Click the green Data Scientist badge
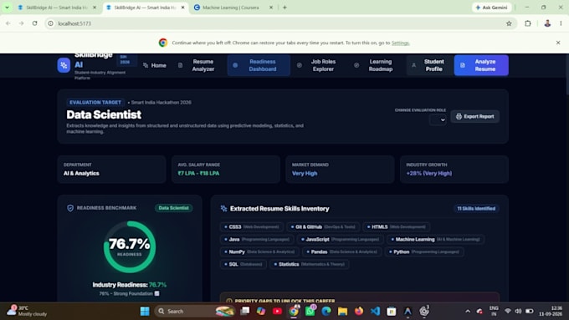This screenshot has height=320, width=569. [x=174, y=208]
